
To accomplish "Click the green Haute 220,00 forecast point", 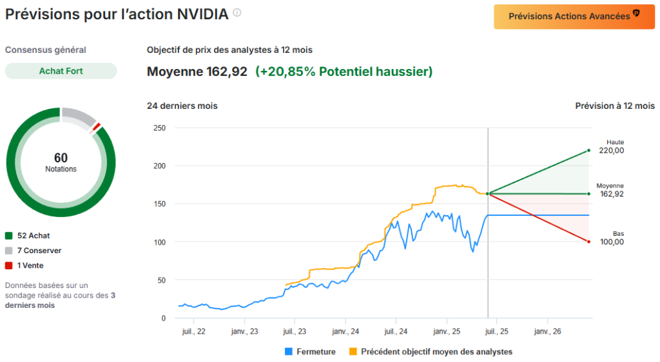I will click(x=588, y=151).
